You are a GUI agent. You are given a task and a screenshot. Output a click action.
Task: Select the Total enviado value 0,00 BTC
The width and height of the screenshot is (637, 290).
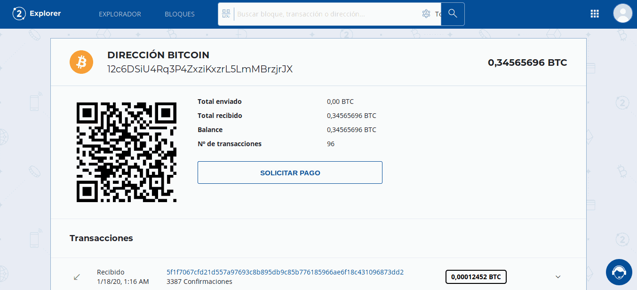[340, 102]
